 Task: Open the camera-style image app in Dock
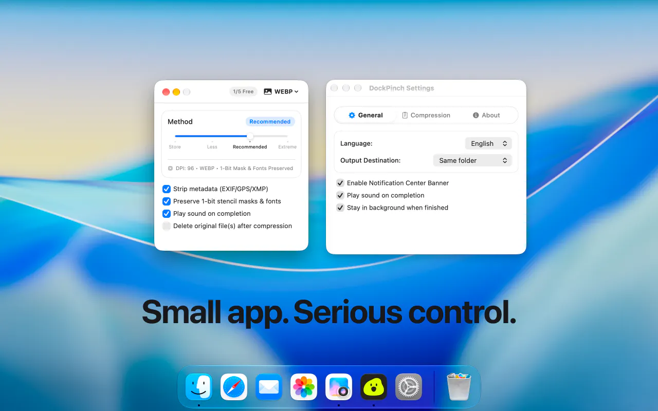tap(339, 387)
